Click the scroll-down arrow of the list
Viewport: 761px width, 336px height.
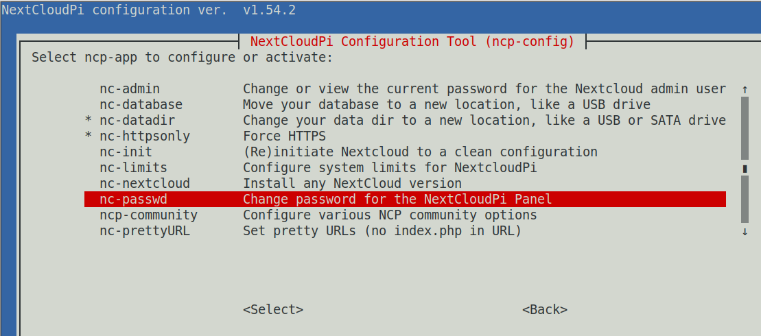745,232
